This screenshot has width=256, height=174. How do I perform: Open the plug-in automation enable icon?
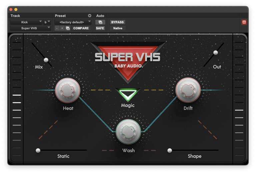pyautogui.click(x=100, y=22)
